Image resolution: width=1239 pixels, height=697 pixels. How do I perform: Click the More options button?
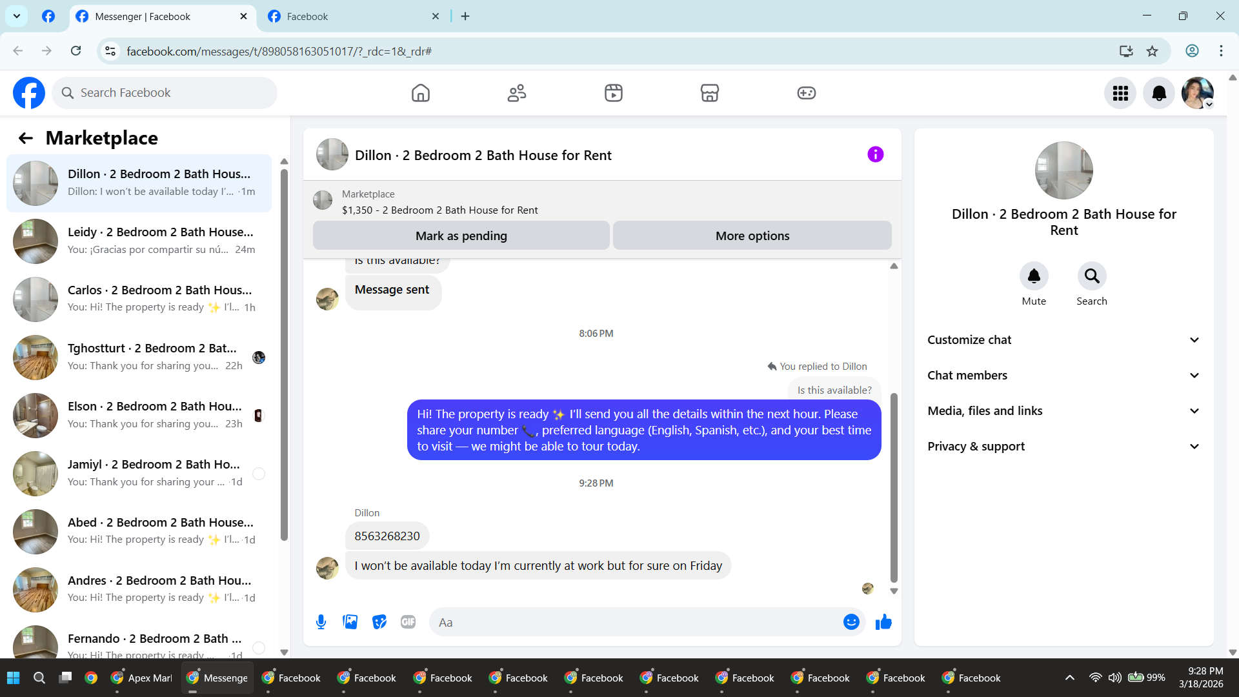click(x=752, y=236)
